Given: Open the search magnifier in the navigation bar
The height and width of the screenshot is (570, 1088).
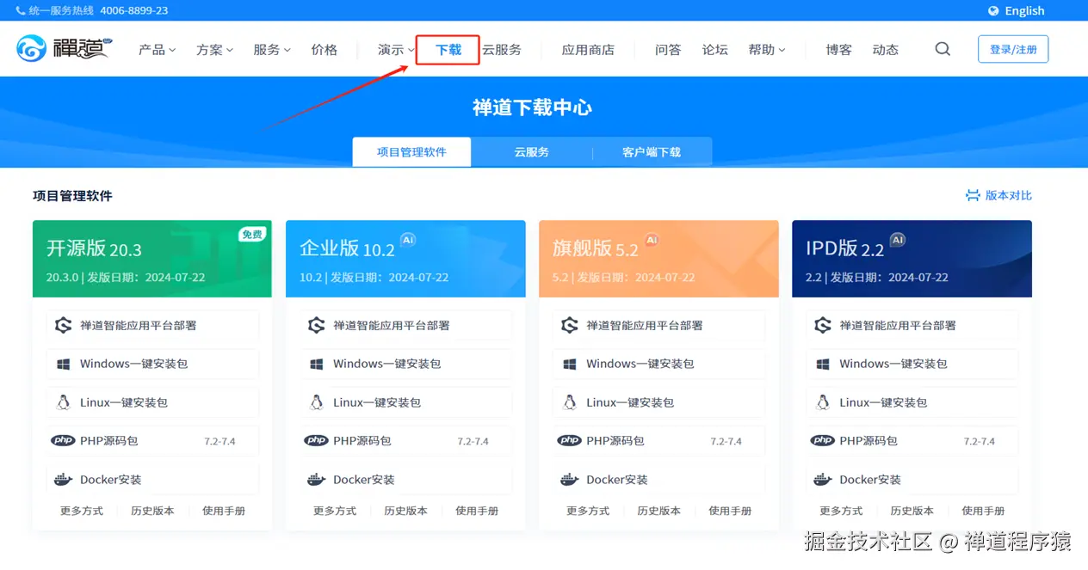Looking at the screenshot, I should click(942, 49).
